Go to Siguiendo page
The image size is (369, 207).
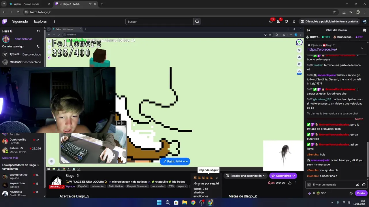(x=20, y=22)
